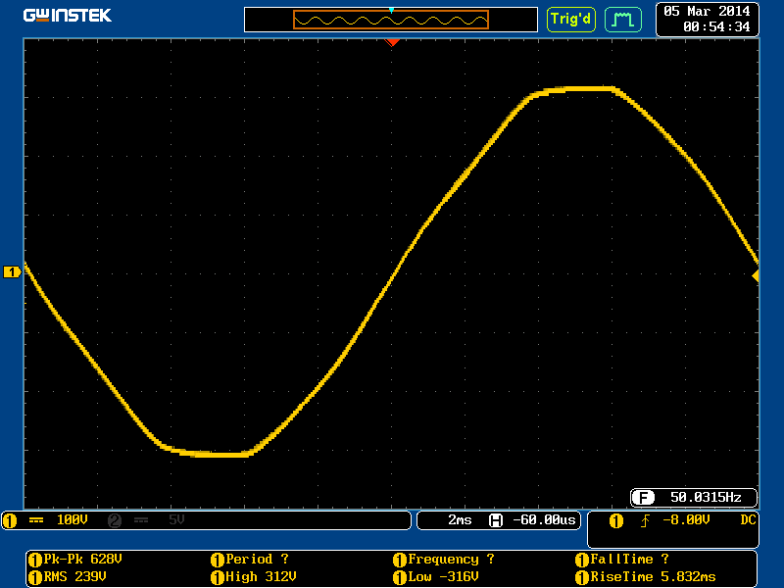Viewport: 784px width, 588px height.
Task: Click the red trigger position marker
Action: point(392,42)
